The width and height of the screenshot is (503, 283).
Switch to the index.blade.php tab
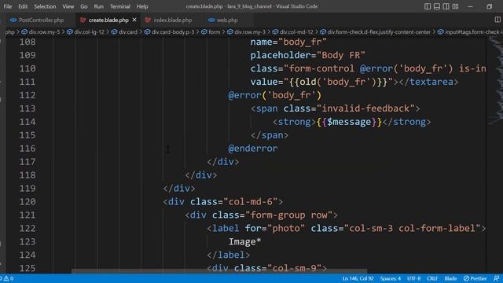tap(172, 20)
